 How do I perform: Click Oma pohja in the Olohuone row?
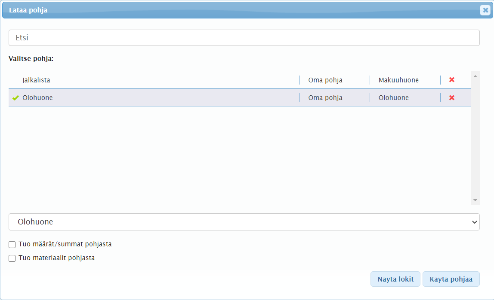click(325, 98)
